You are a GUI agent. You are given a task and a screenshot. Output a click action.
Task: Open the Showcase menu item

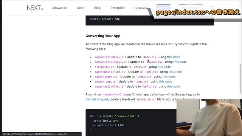click(x=59, y=8)
